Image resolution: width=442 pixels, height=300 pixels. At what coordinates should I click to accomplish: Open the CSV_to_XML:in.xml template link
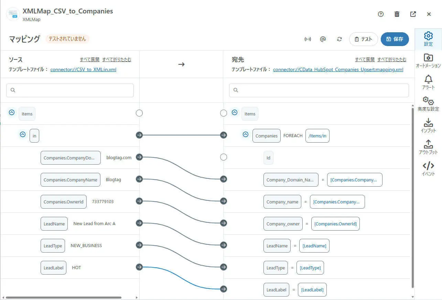pyautogui.click(x=83, y=69)
